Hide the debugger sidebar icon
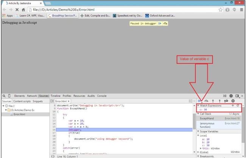Image resolution: width=246 pixels, height=158 pixels. coord(190,101)
